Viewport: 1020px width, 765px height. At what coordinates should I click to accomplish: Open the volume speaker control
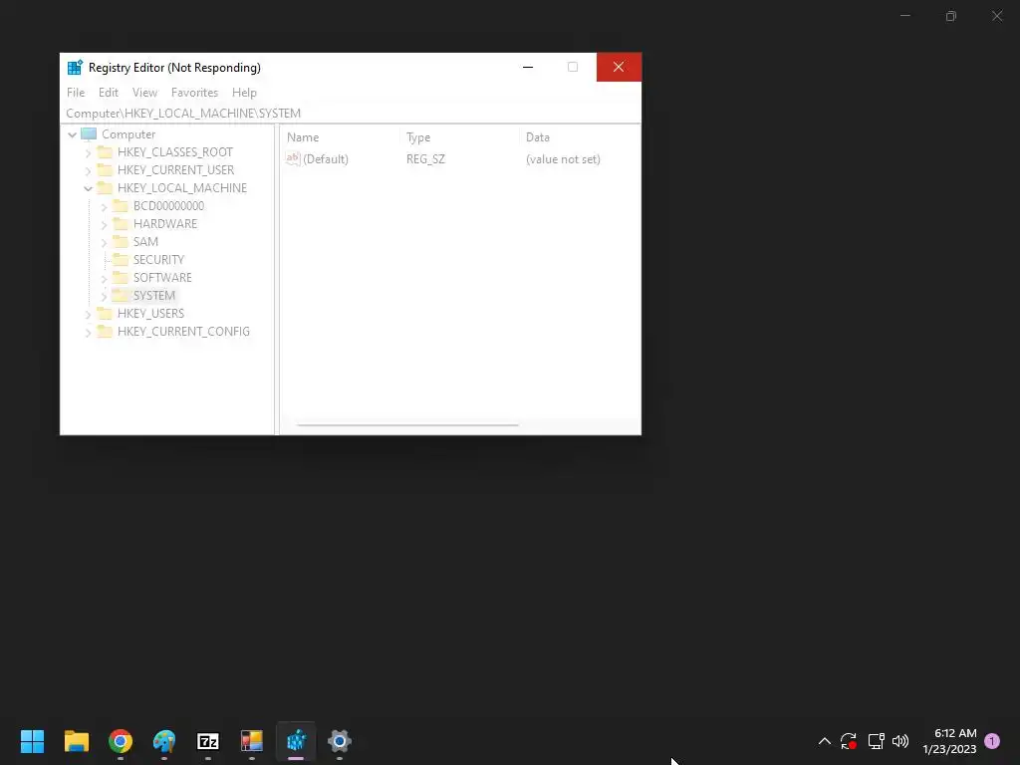900,741
